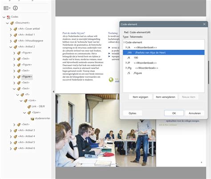Expand the Art Artikel 5 tag

pos(11,143)
